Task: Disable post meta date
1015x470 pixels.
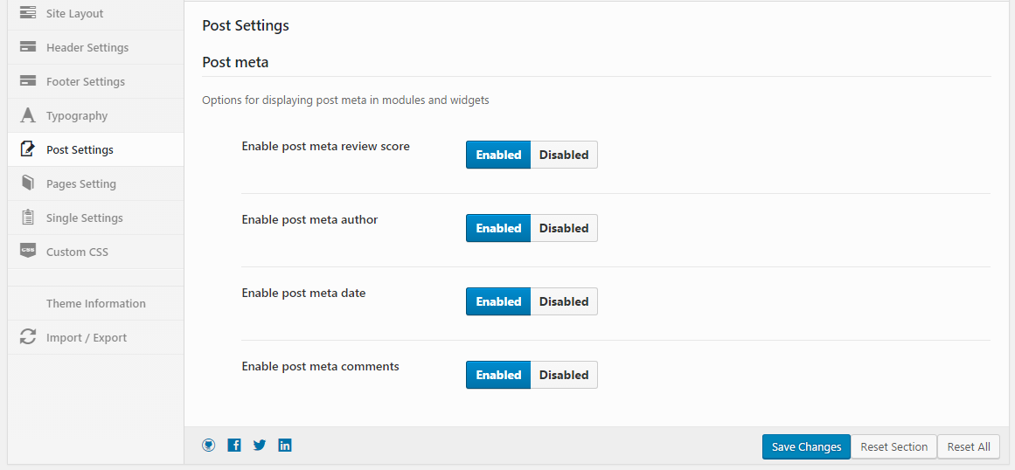Action: coord(564,301)
